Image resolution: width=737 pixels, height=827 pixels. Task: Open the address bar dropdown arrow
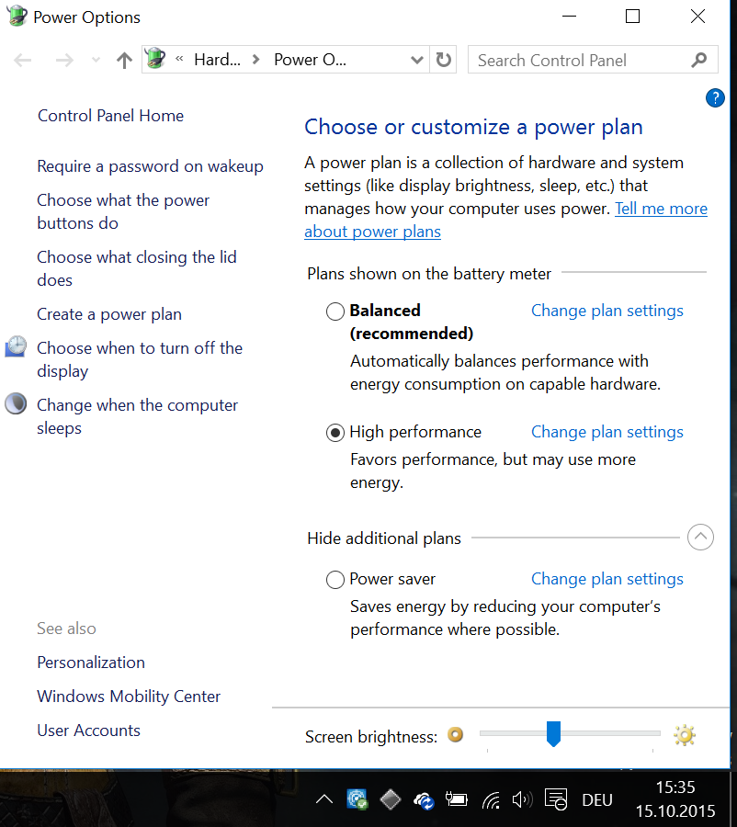tap(417, 59)
